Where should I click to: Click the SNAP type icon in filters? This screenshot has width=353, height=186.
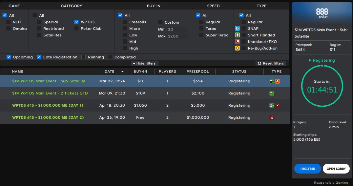[x=237, y=28]
